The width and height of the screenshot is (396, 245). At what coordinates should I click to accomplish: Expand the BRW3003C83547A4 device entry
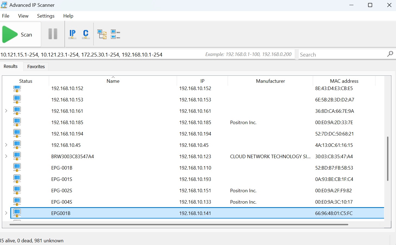(x=6, y=156)
